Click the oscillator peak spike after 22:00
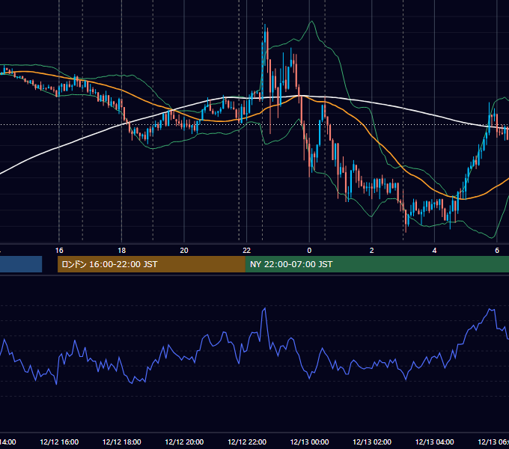The height and width of the screenshot is (449, 509). pos(265,309)
